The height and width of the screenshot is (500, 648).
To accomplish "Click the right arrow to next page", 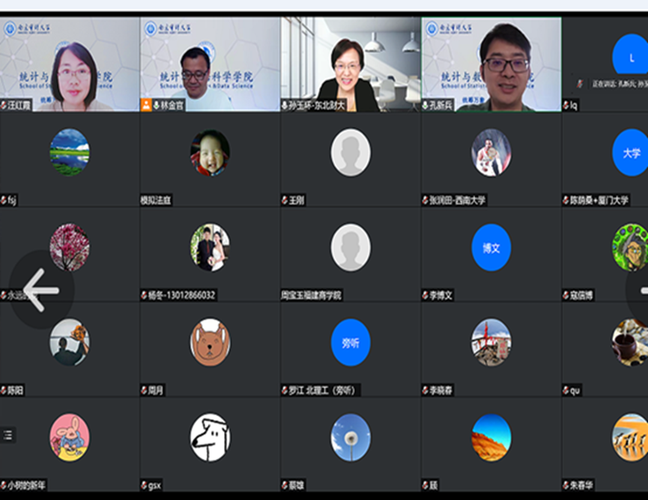I will 640,289.
